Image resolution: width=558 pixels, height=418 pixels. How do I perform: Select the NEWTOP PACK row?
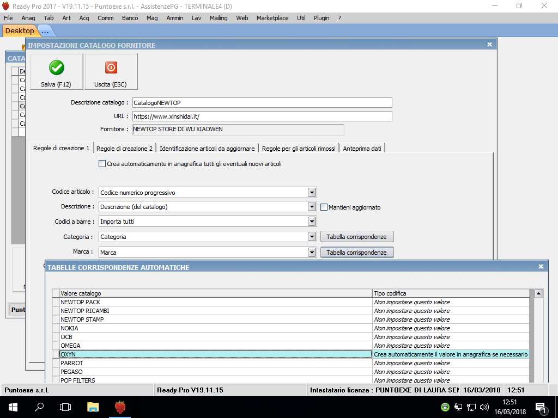point(291,302)
